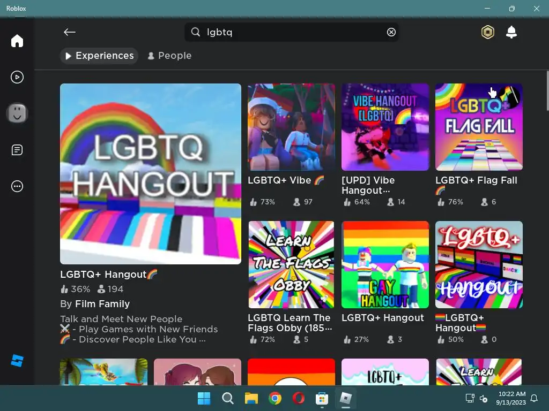Click the Roblox icon on the taskbar
The width and height of the screenshot is (549, 411).
pos(346,398)
